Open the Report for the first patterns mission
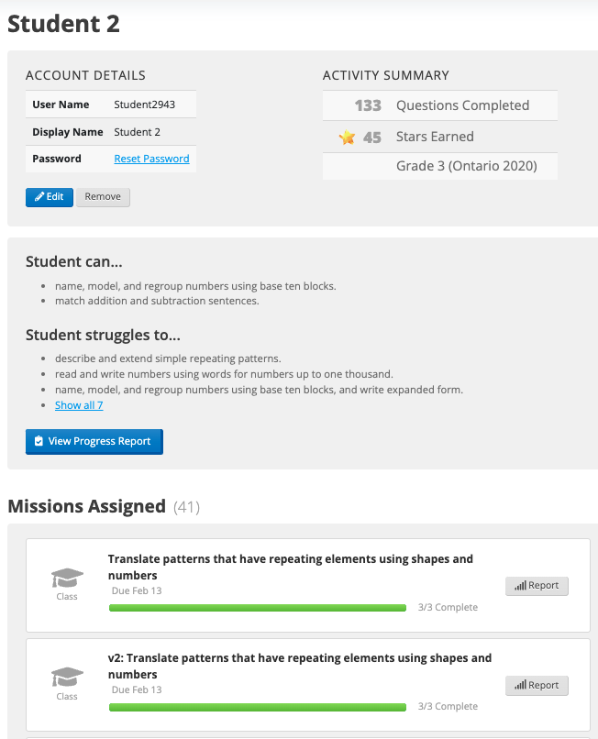Screen dimensions: 598x739 [537, 585]
